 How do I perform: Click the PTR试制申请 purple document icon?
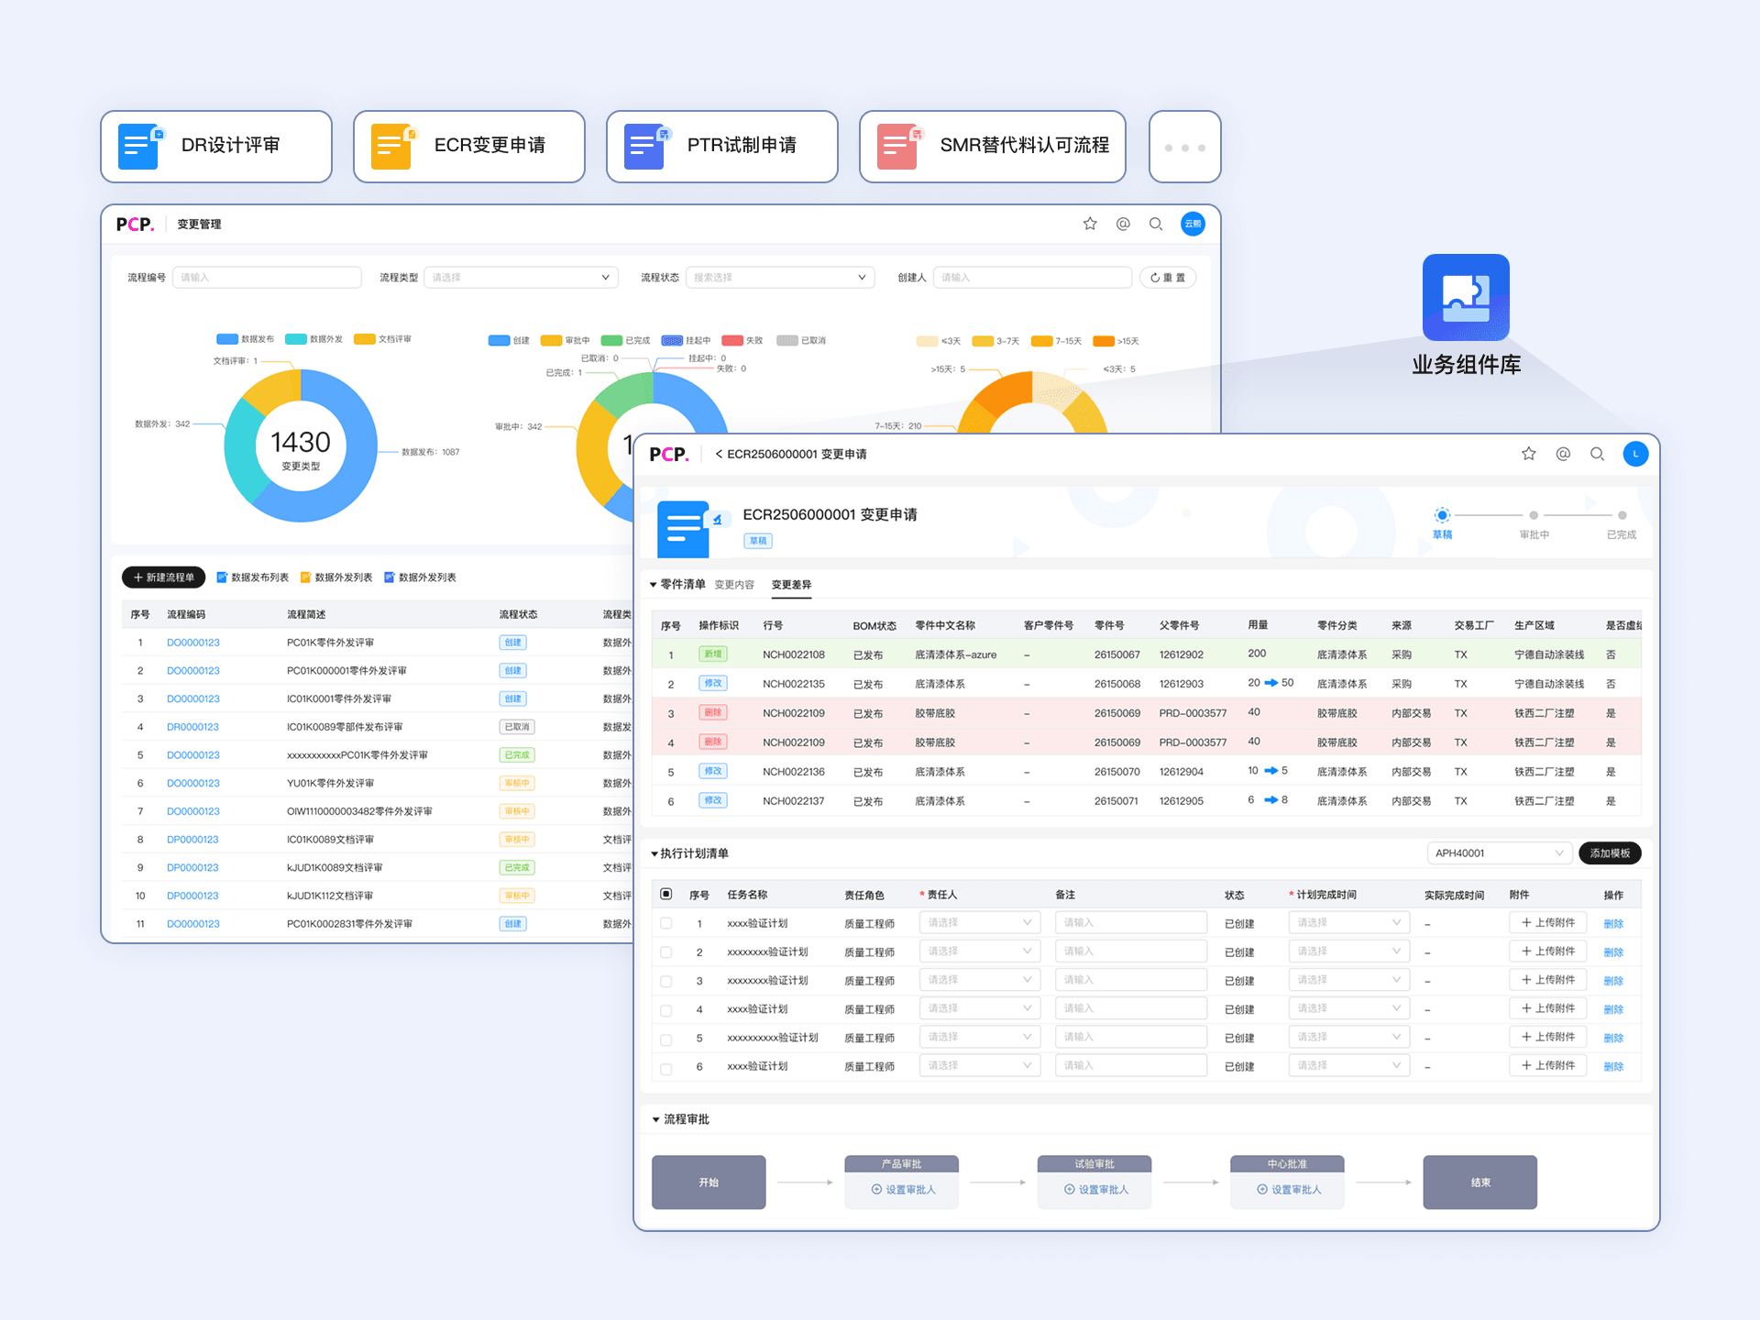(x=644, y=147)
